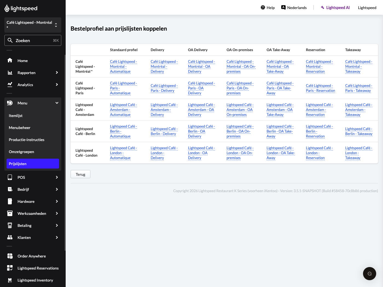Screen dimensions: 383x287
Task: Click the Lightspeed Café - Amsterdam row label
Action: [x=85, y=110]
